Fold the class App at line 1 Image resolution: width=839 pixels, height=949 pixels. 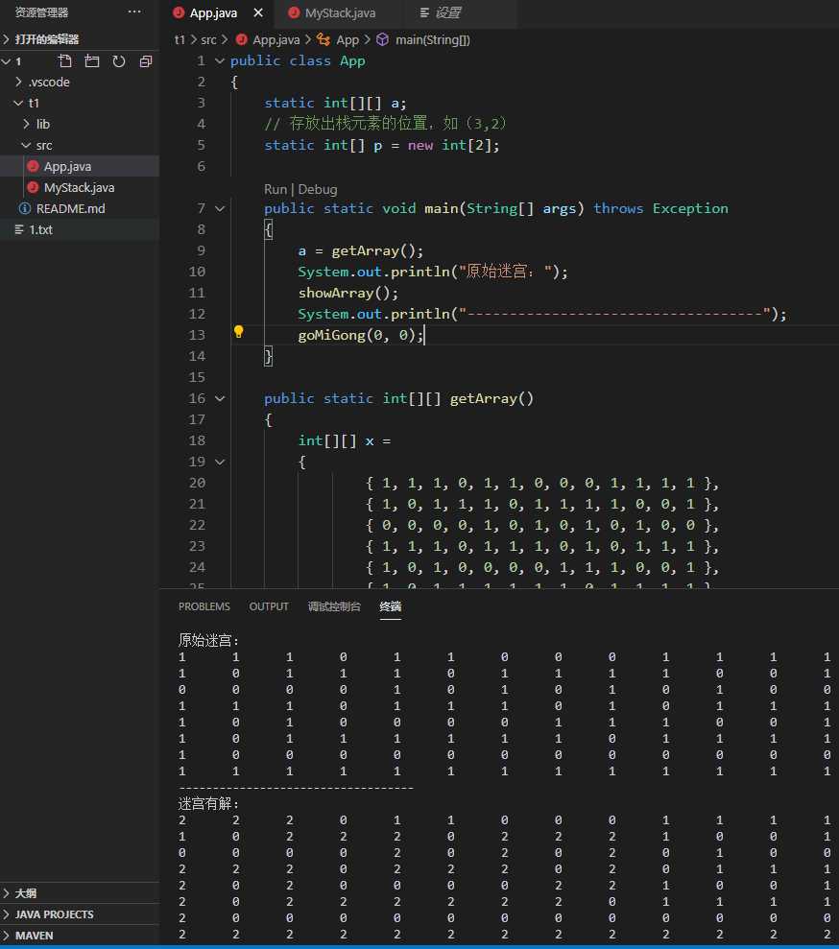tap(220, 61)
